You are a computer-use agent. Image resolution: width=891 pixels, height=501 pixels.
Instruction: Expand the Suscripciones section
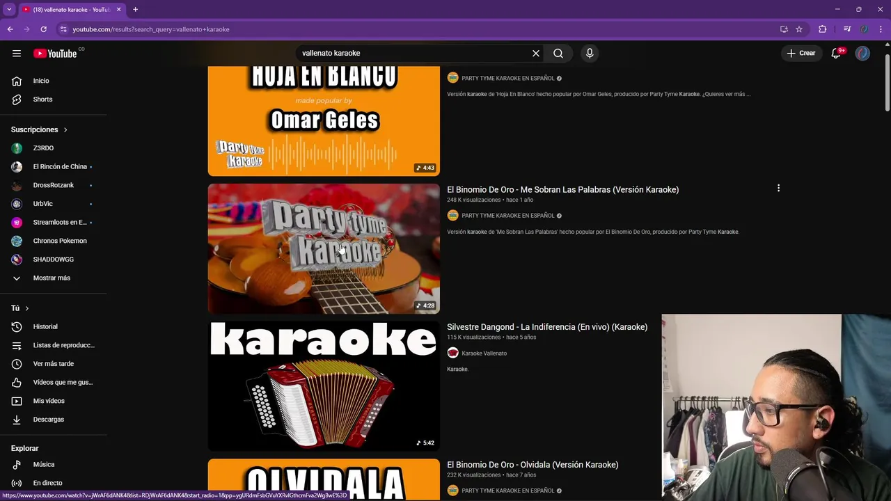click(x=40, y=129)
